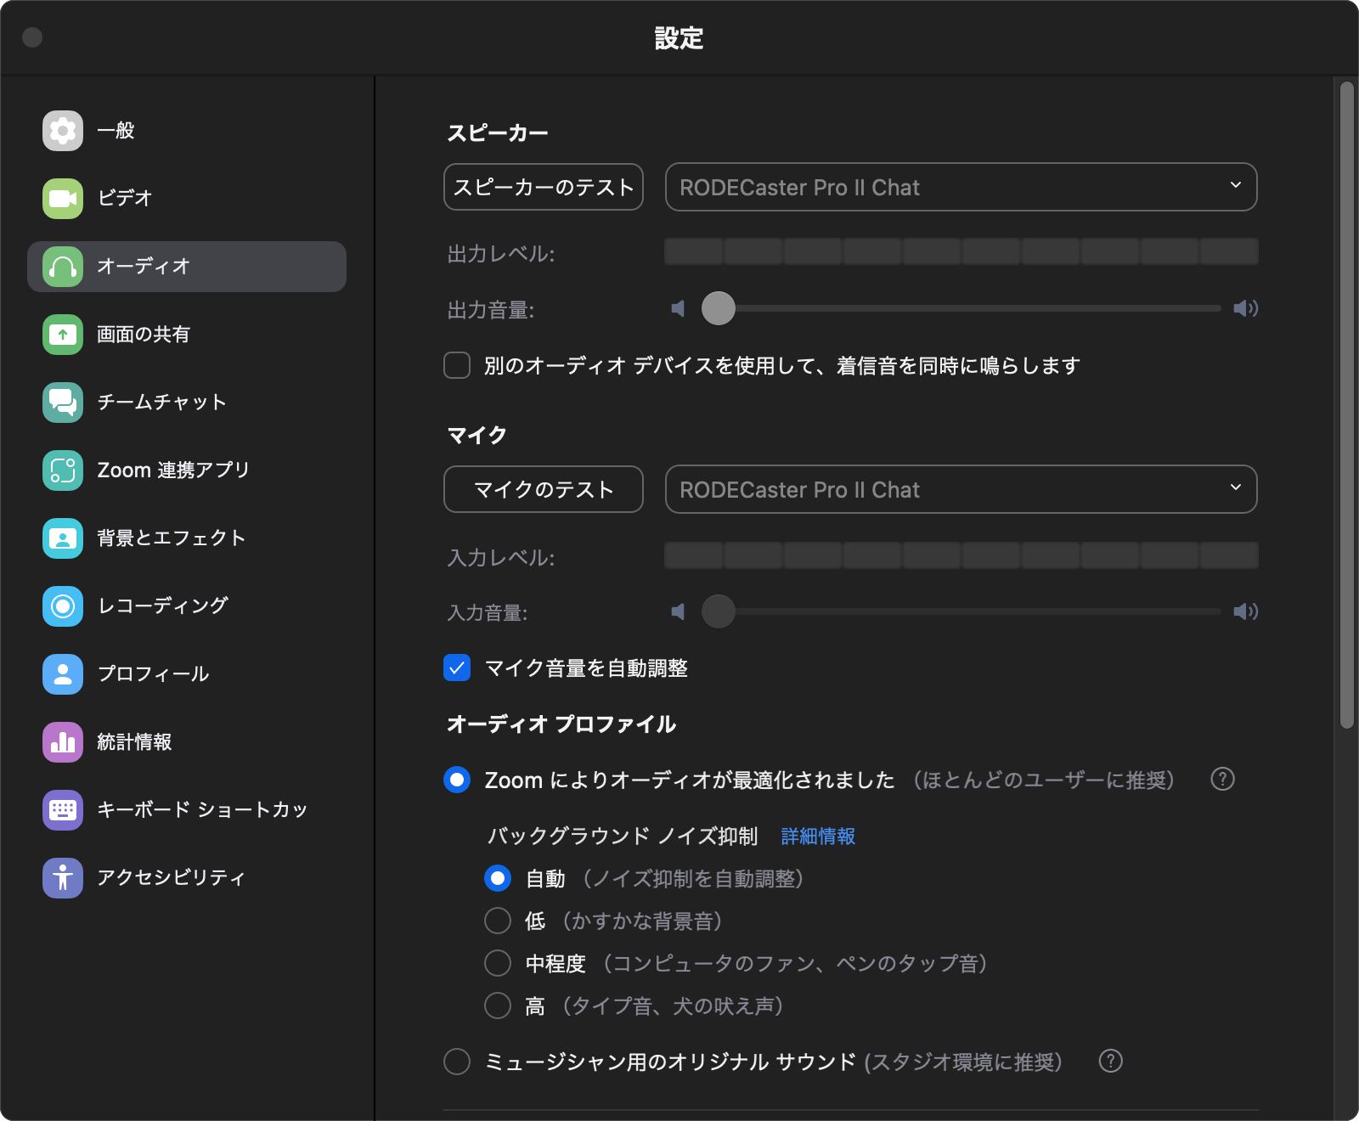
Task: Click the Profile (プロフィール) person icon
Action: click(x=63, y=674)
